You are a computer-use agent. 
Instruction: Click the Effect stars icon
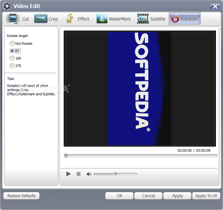pos(70,18)
